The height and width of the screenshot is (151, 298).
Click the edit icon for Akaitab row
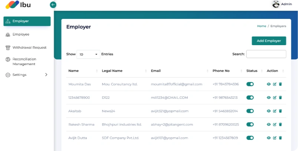275,111
